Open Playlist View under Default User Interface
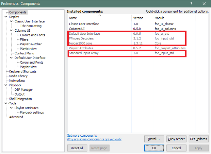Image resolution: width=211 pixels, height=154 pixels. pyautogui.click(x=28, y=67)
